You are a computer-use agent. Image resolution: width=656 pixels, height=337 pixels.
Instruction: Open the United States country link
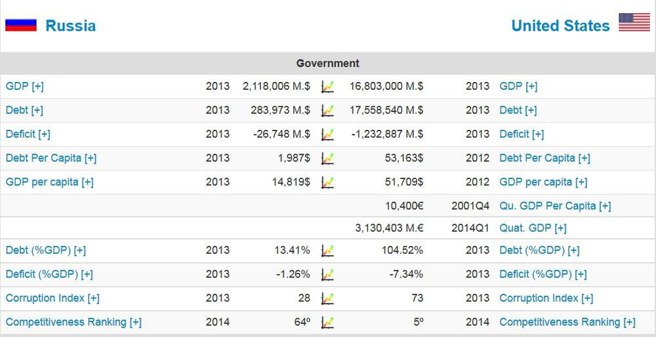click(560, 26)
